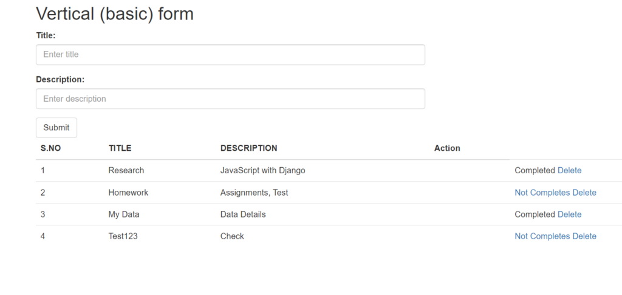Click the Enter title input field
This screenshot has height=295, width=622.
[230, 55]
